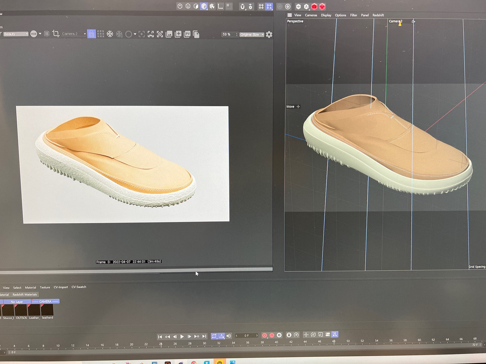Toggle playback loop mode
The width and height of the screenshot is (486, 364).
(214, 335)
